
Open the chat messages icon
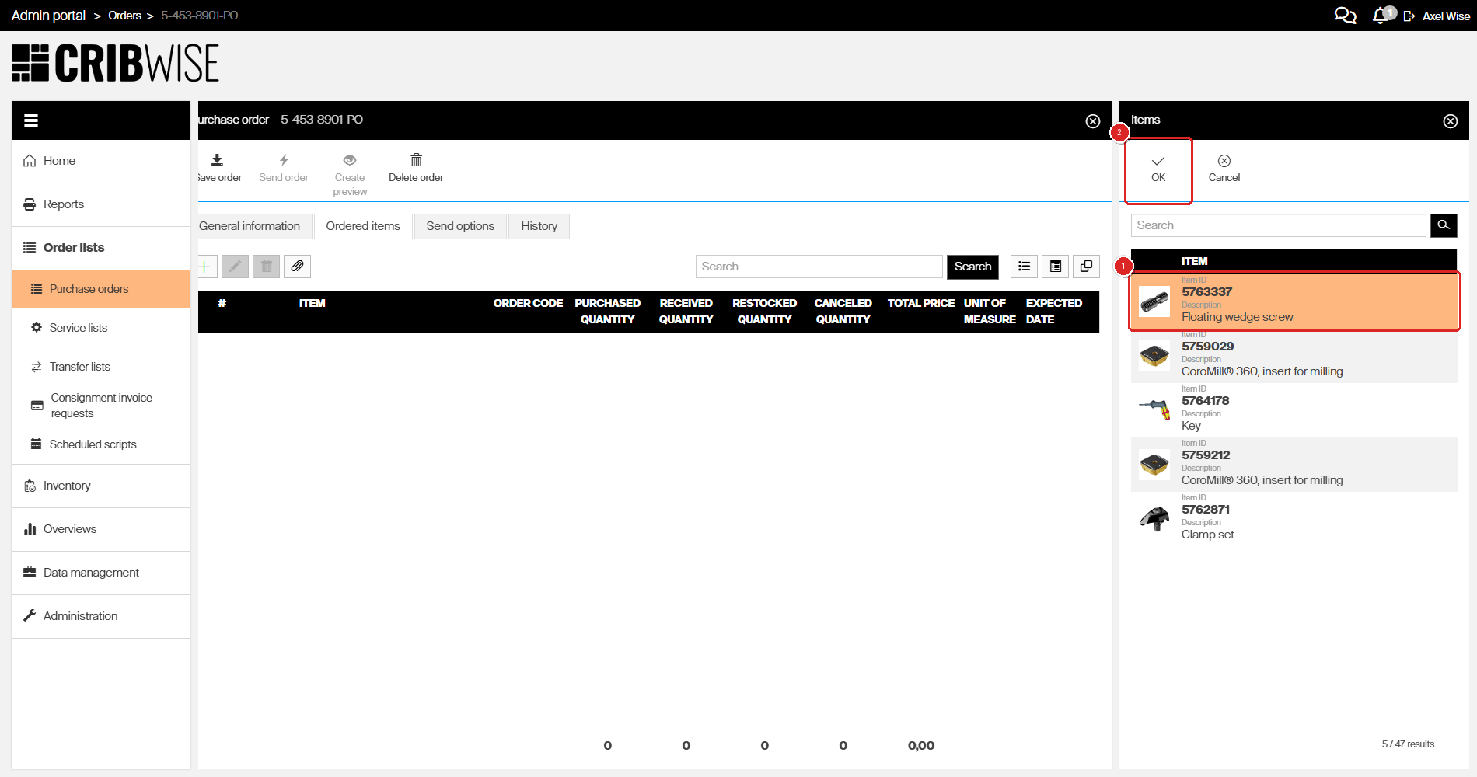coord(1344,16)
